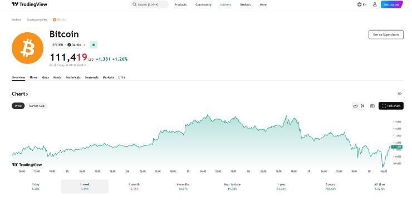
Task: Select candlestick chart style icon
Action: [x=362, y=106]
